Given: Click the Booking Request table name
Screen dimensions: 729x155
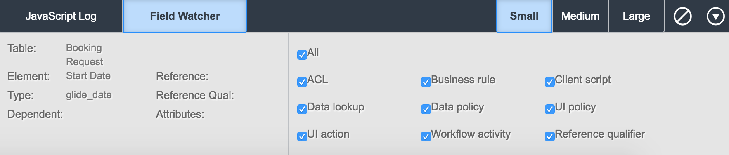Looking at the screenshot, I should coord(85,54).
